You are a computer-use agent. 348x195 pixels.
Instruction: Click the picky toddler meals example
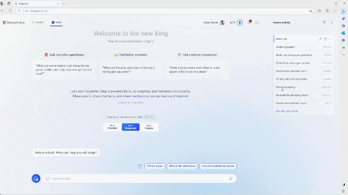coord(64,70)
